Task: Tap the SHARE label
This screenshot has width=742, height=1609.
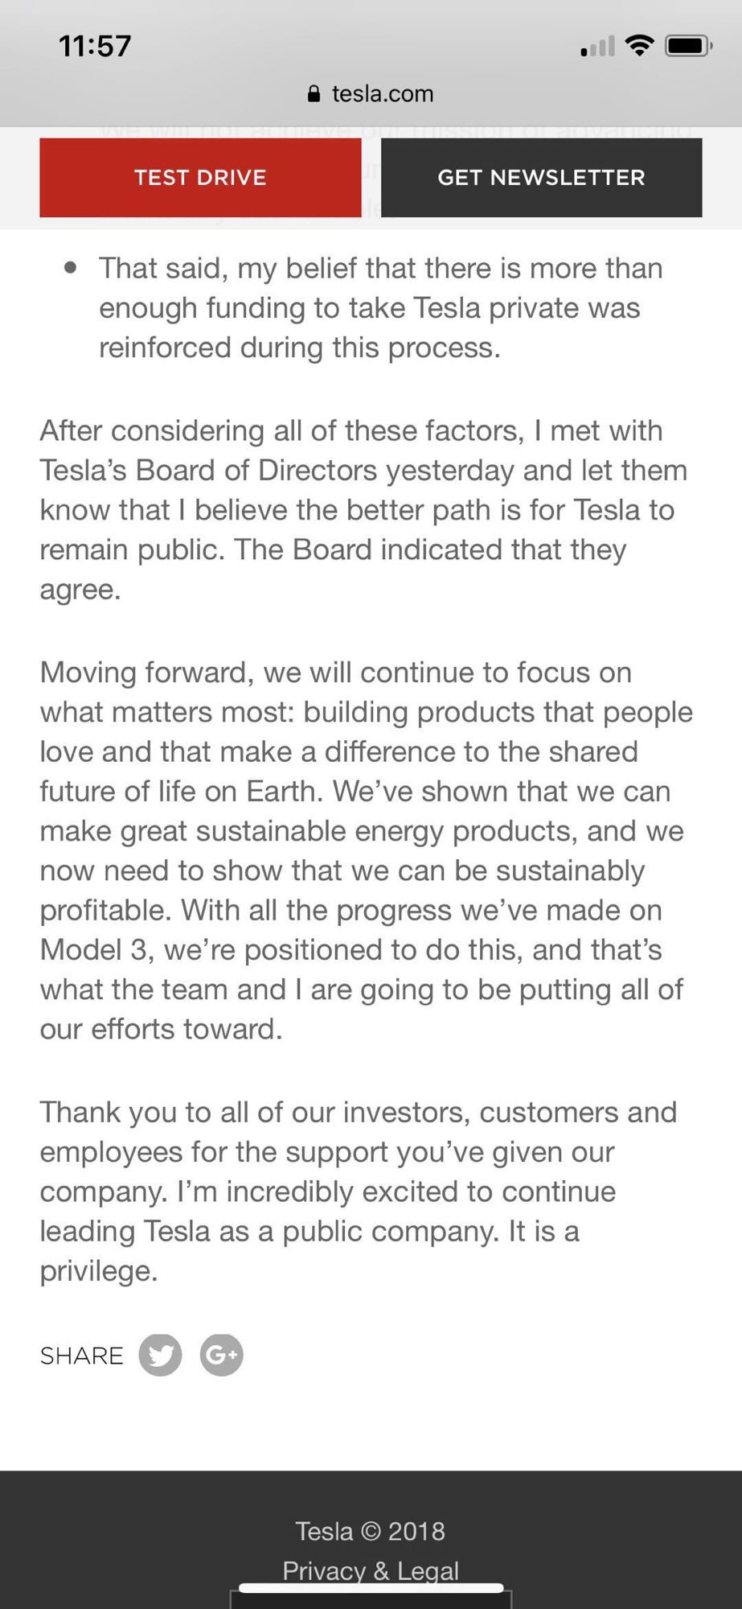Action: 82,1356
